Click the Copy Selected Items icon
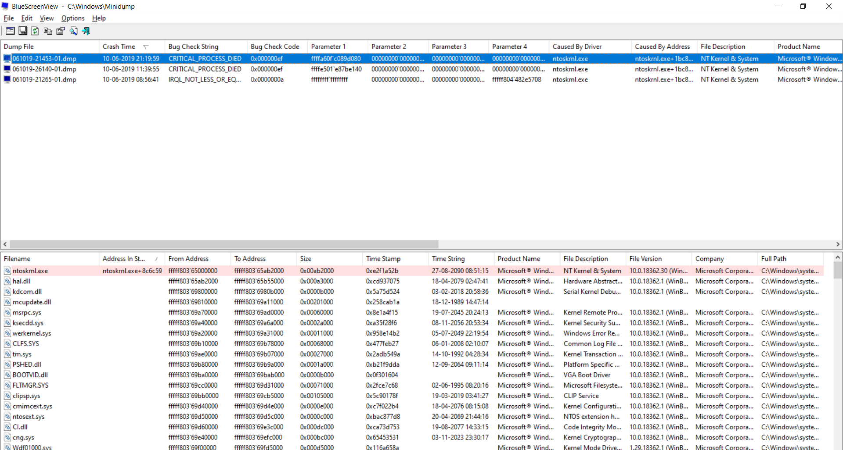This screenshot has width=843, height=450. (x=48, y=31)
